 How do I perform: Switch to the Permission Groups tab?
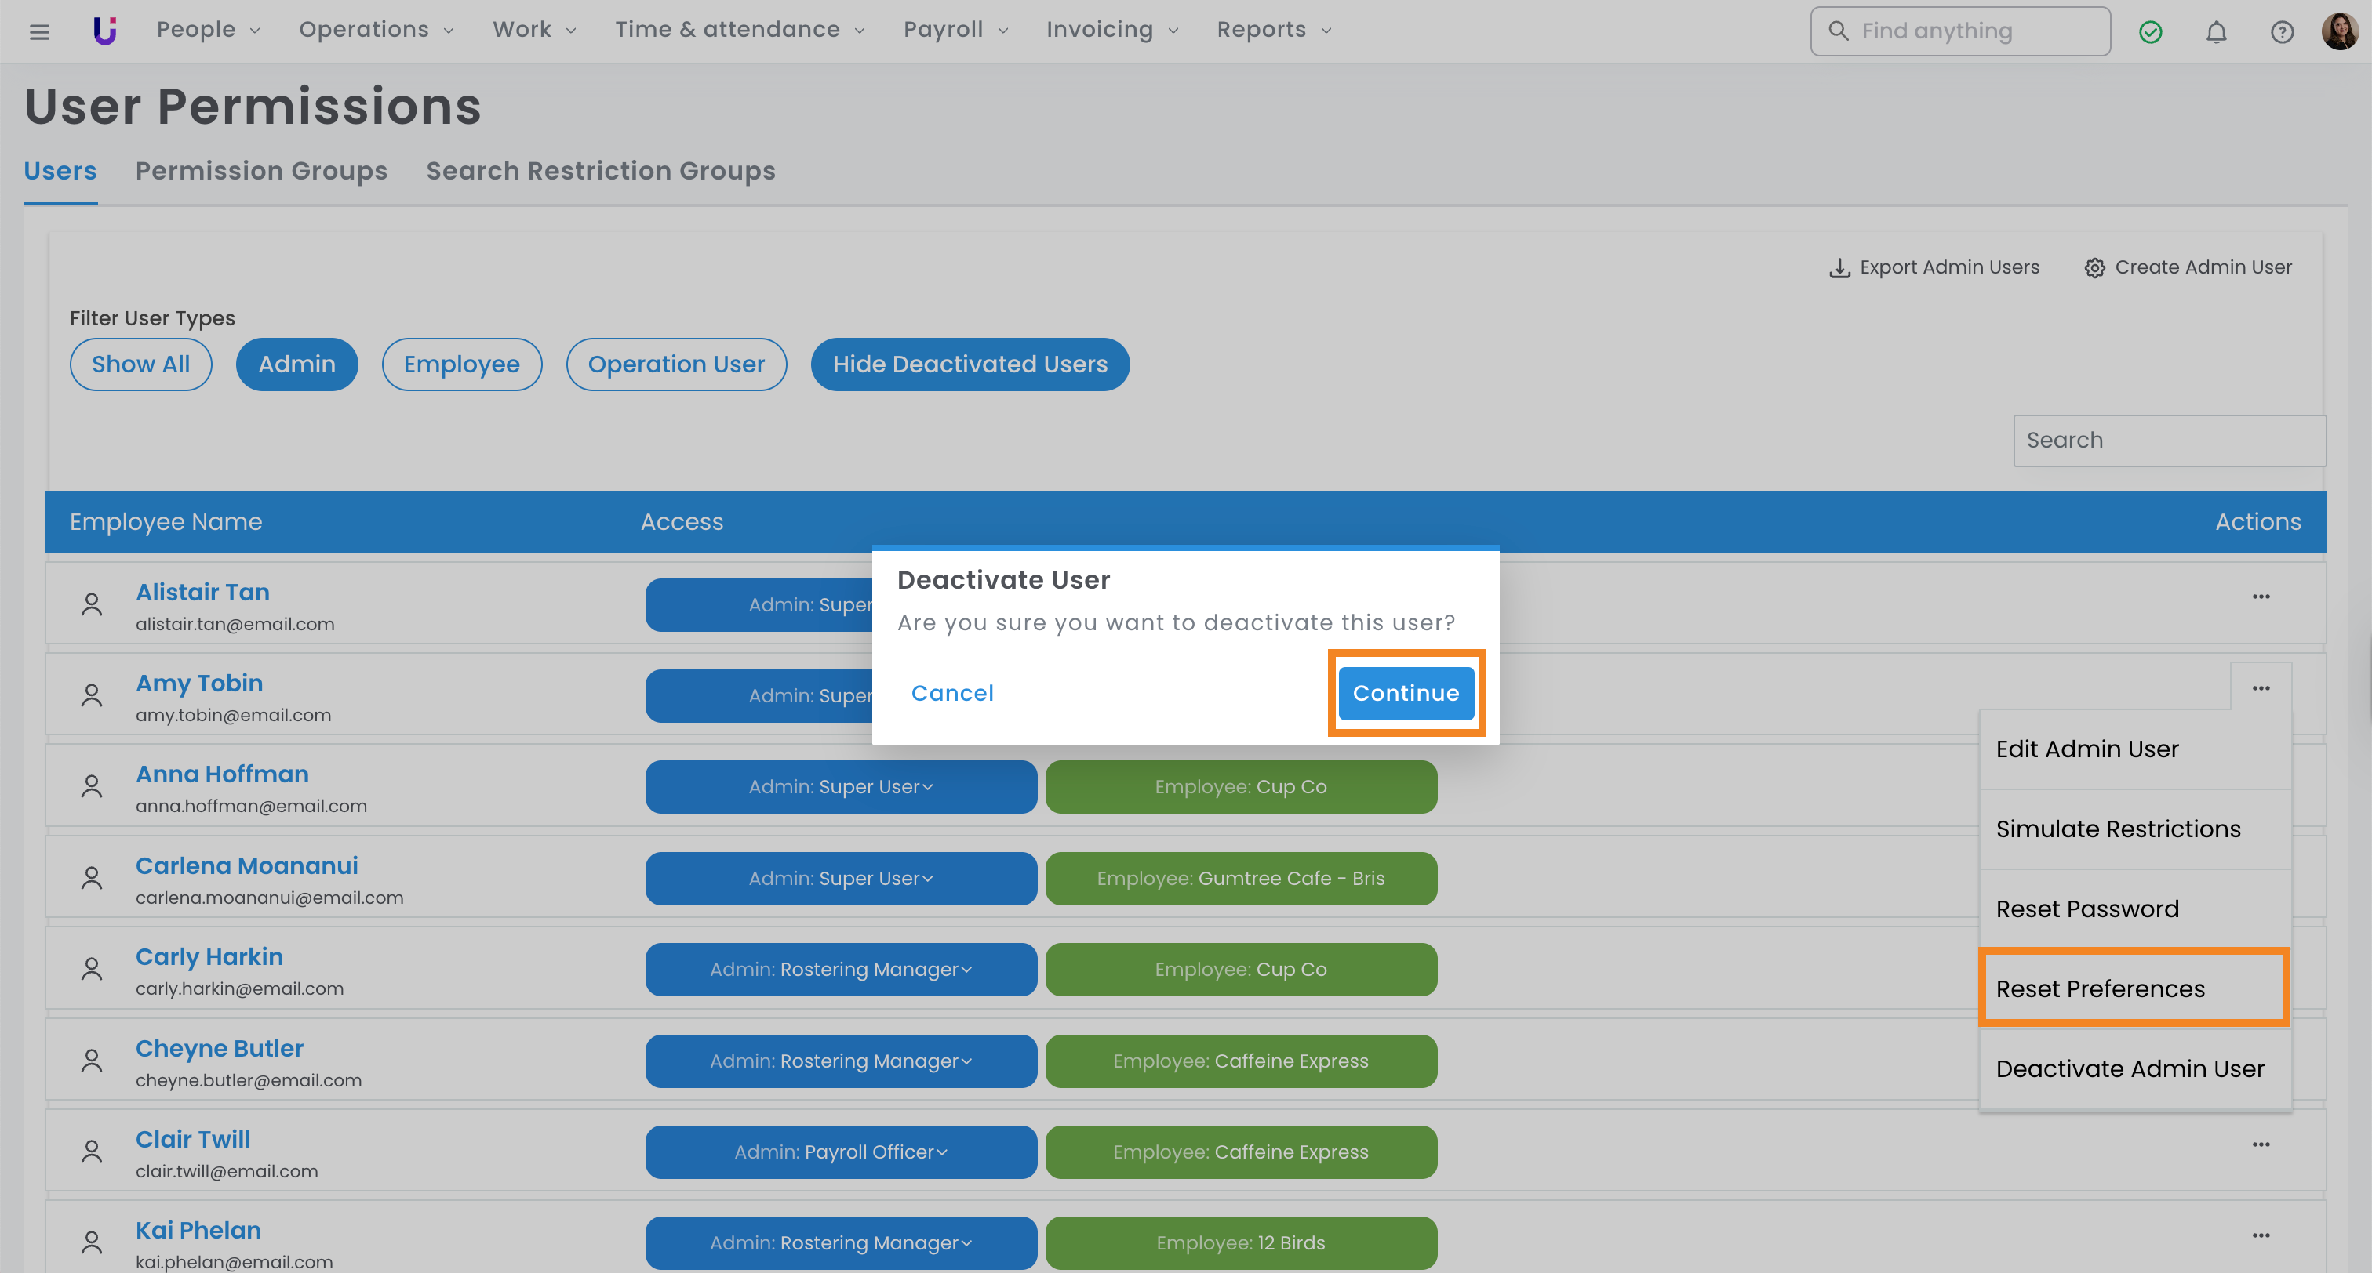pyautogui.click(x=261, y=171)
